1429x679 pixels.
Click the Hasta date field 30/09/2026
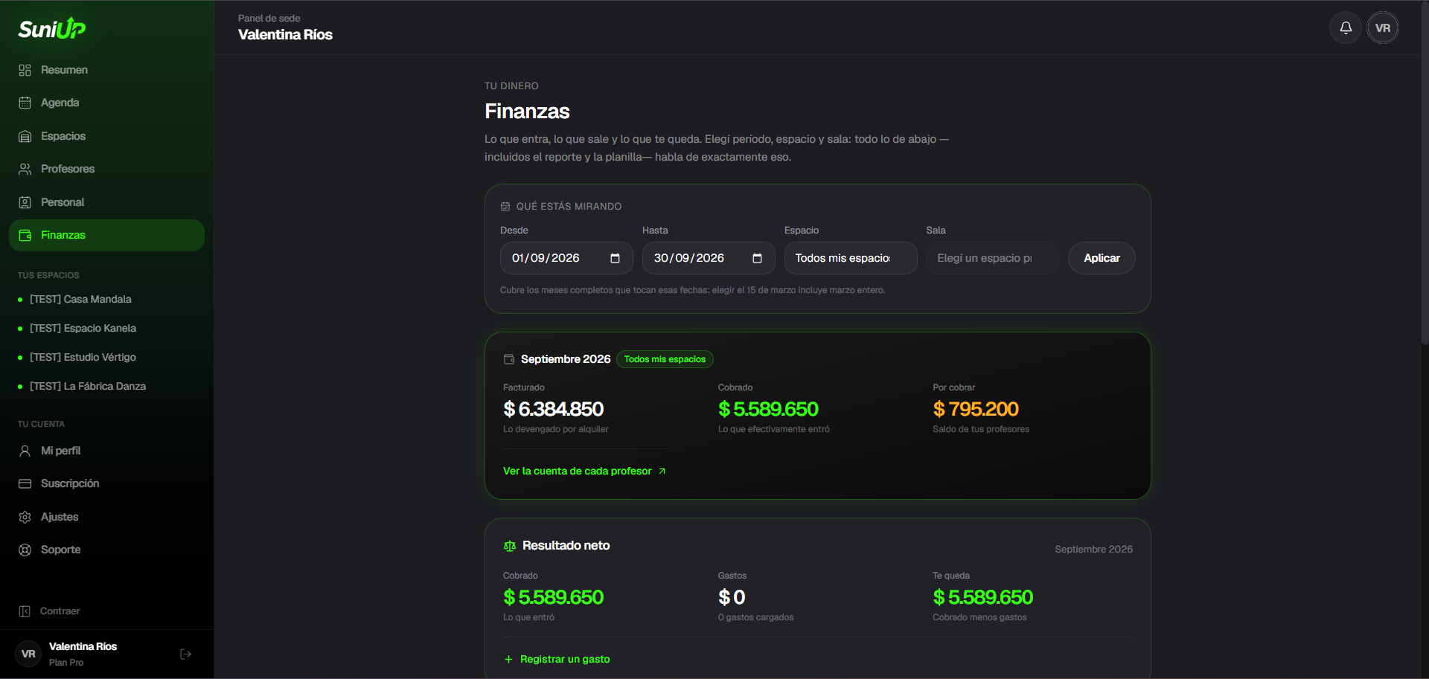tap(709, 258)
